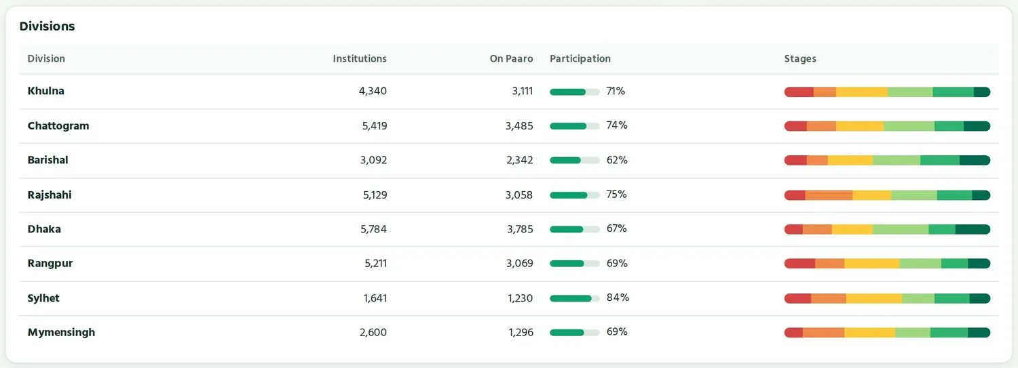Click Rajshahi participation progress bar

coord(575,195)
